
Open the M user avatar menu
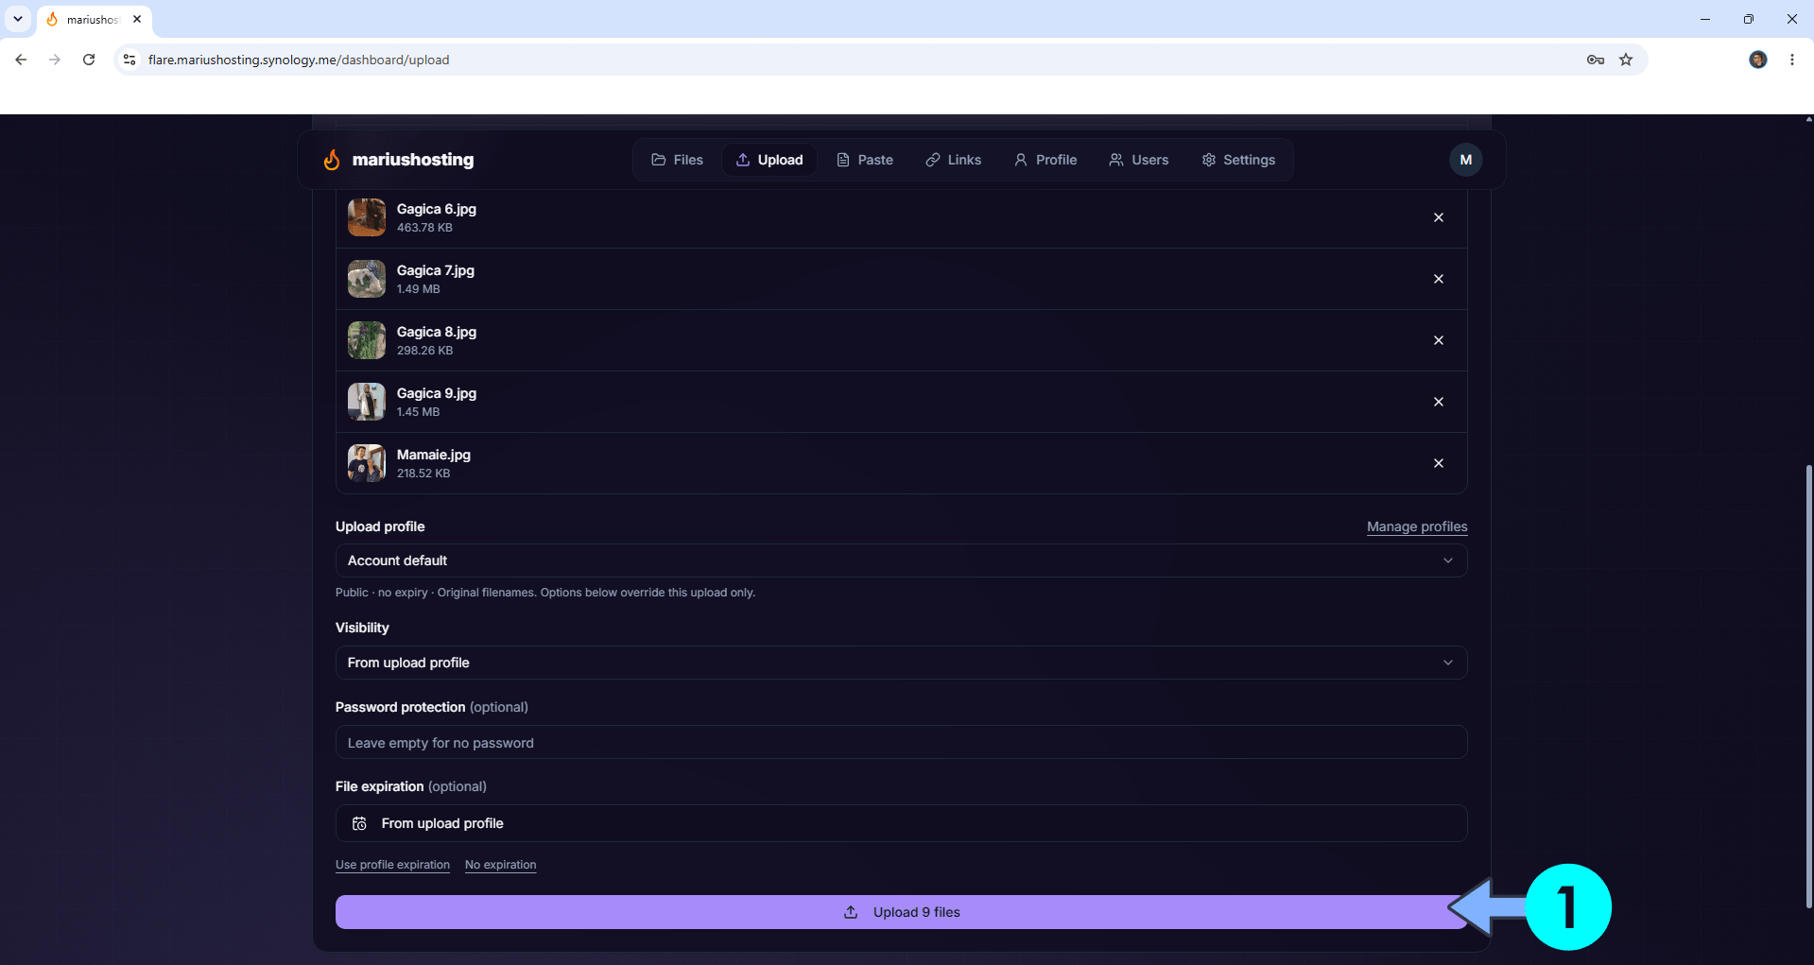pyautogui.click(x=1465, y=160)
